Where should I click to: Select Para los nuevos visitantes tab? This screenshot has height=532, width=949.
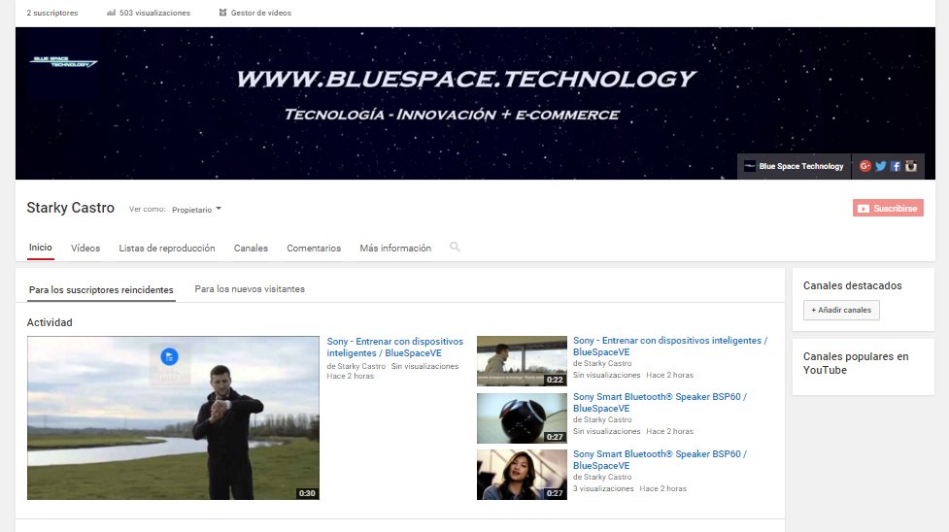click(250, 289)
